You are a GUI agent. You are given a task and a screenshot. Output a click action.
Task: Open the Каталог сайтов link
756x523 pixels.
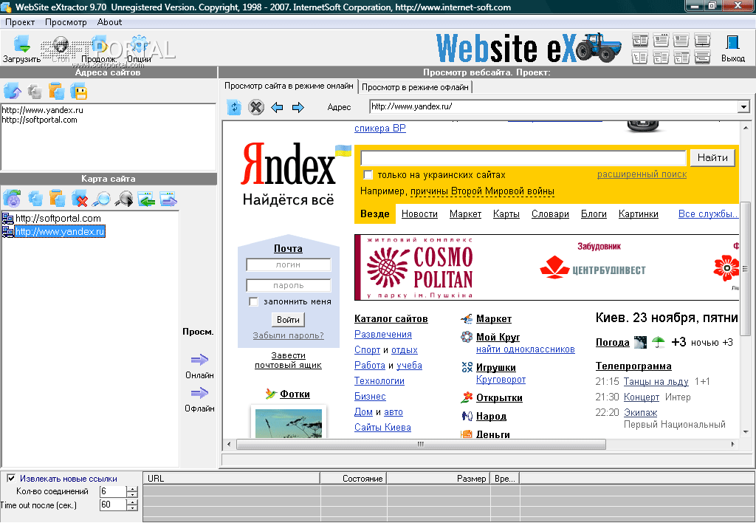pos(391,319)
